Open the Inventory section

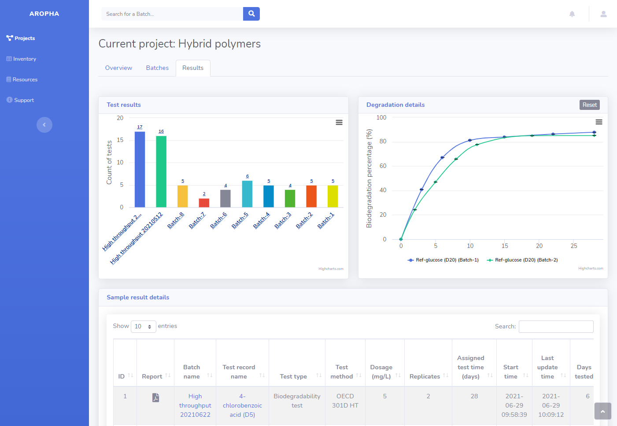click(24, 58)
